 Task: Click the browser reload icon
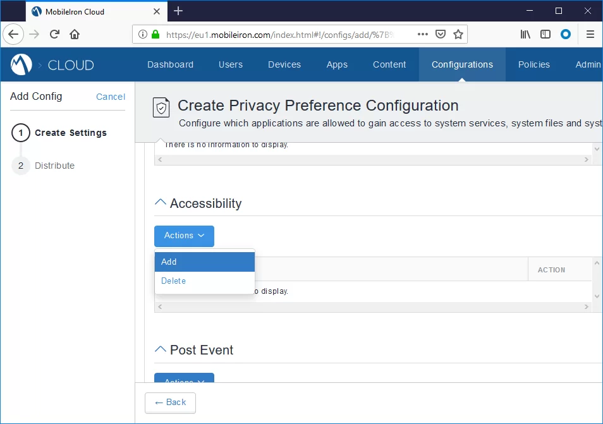click(55, 34)
